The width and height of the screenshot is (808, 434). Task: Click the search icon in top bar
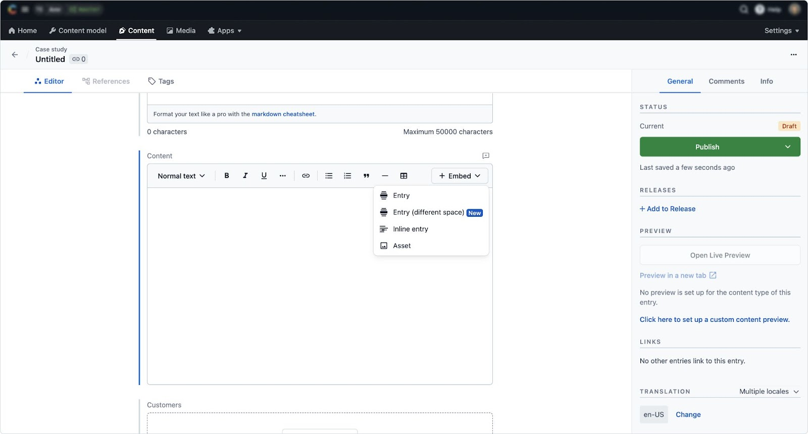point(744,10)
